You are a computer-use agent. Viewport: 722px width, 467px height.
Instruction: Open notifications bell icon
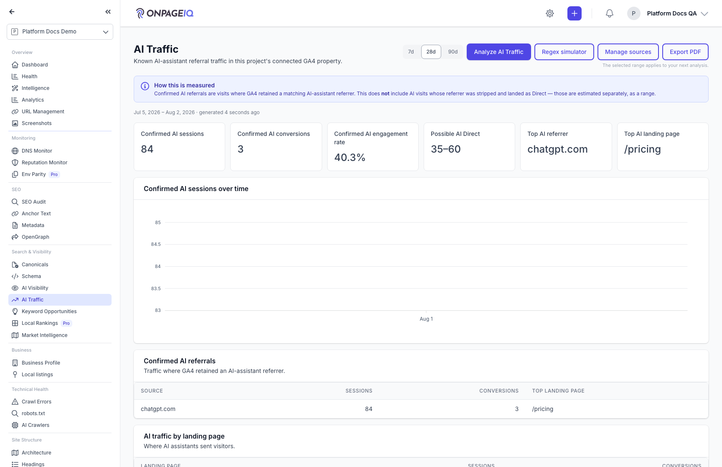[610, 13]
